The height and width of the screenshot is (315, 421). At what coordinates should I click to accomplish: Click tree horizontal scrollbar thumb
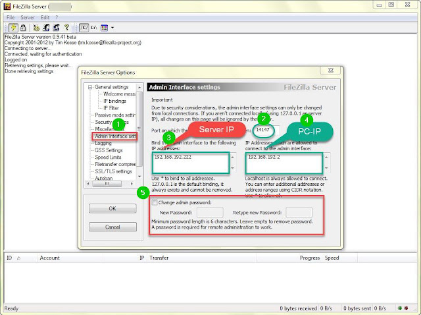point(107,184)
